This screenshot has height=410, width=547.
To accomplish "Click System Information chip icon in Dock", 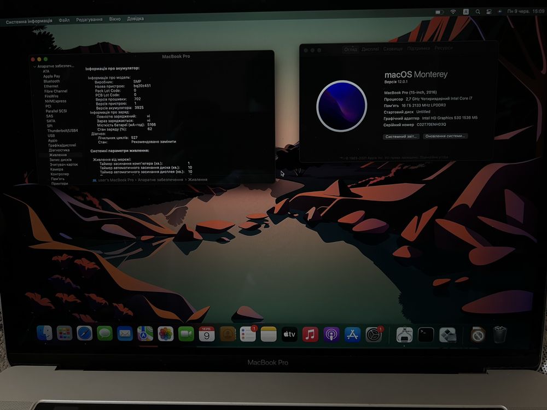I will (x=405, y=335).
